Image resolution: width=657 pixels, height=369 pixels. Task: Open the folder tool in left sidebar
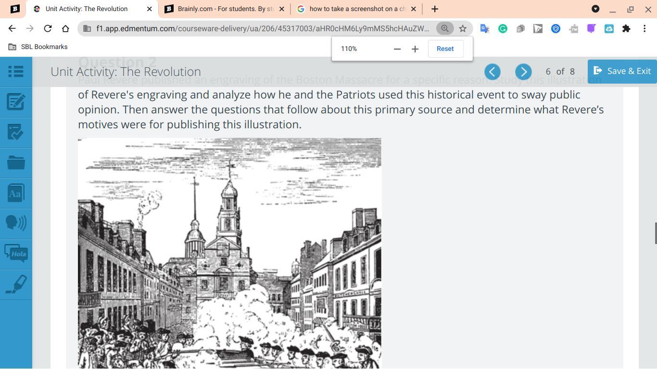coord(16,162)
